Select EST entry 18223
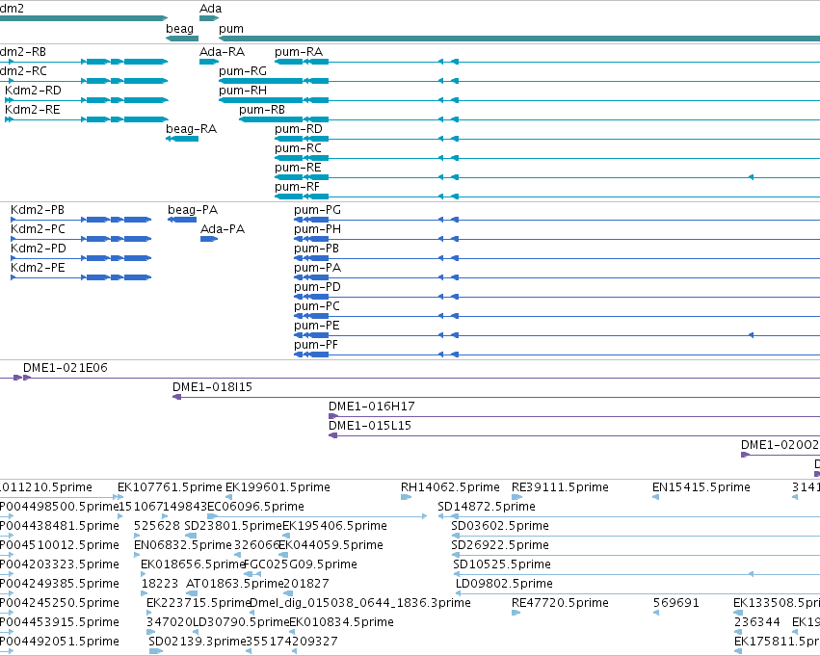Screen dimensions: 820x656 click(x=160, y=584)
